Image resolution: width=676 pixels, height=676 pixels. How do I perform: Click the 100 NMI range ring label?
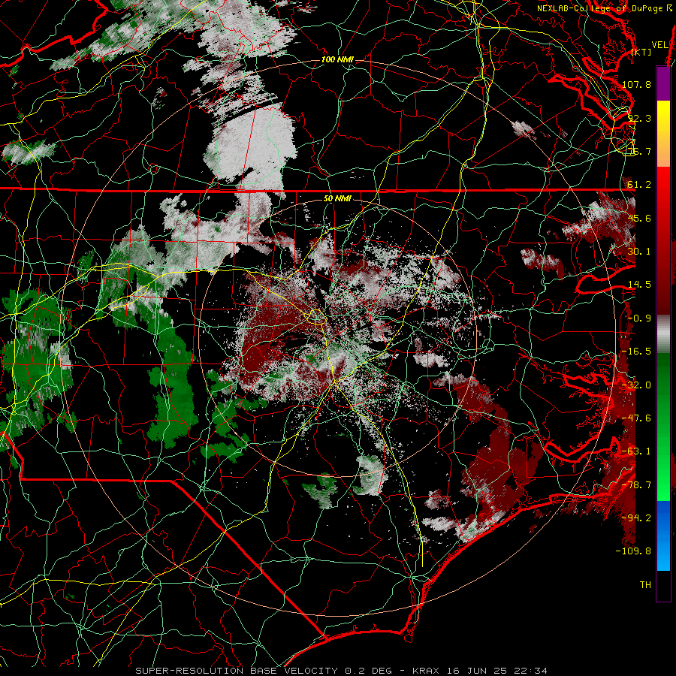pos(337,59)
